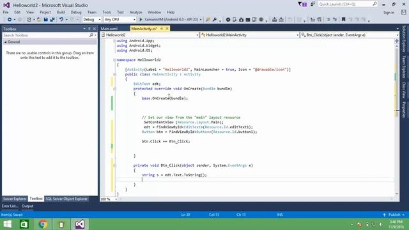Click the account avatar icon near Sign in
The image size is (409, 230).
pos(403,12)
